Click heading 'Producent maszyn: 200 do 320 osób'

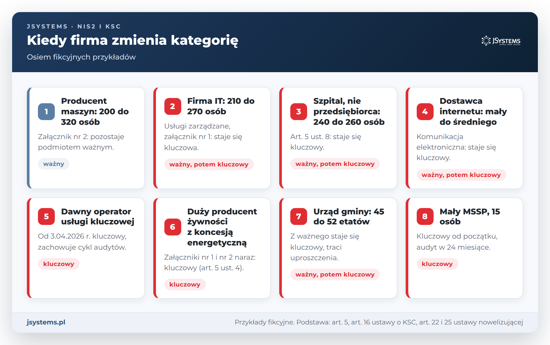pos(95,111)
